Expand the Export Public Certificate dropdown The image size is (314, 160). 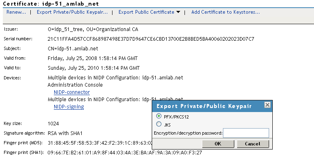[x=149, y=12]
